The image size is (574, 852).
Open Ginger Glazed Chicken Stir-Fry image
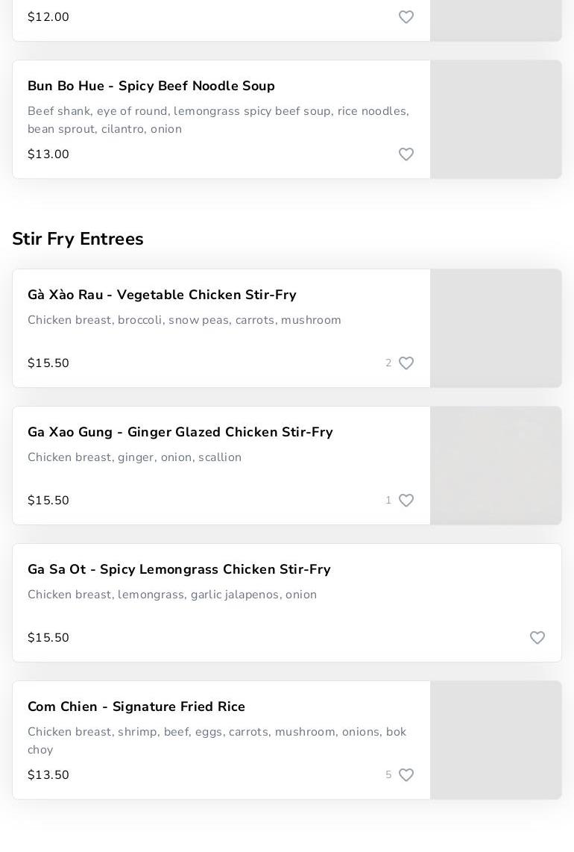click(496, 466)
